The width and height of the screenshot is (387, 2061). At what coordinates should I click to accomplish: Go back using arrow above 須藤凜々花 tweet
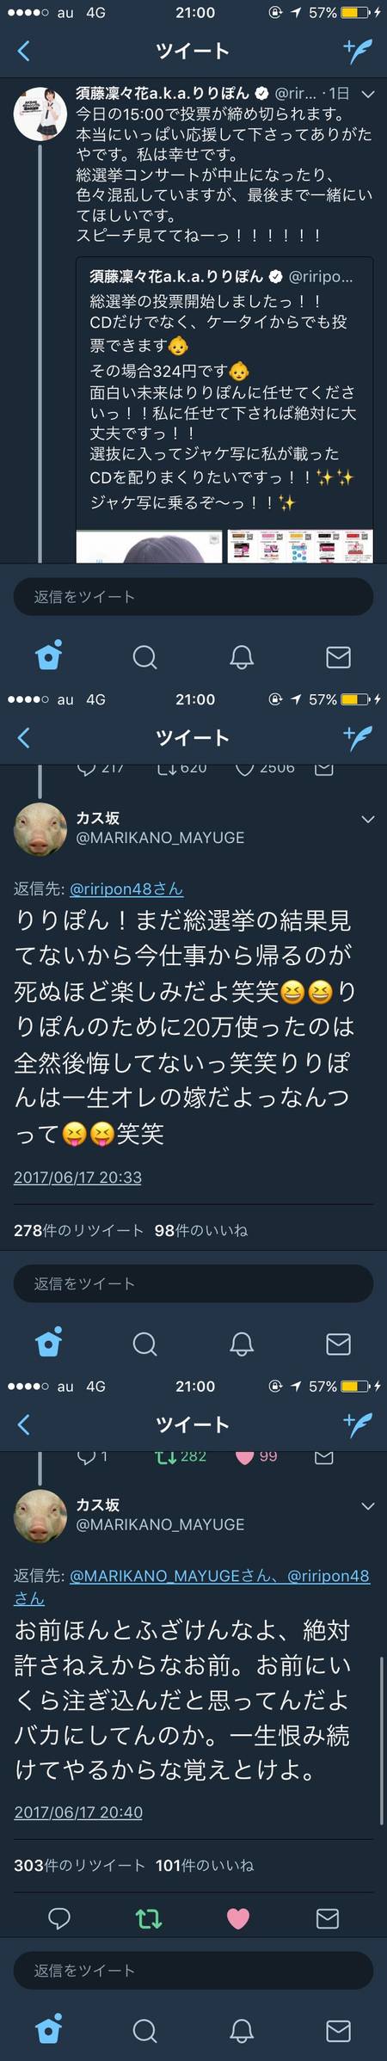(23, 51)
